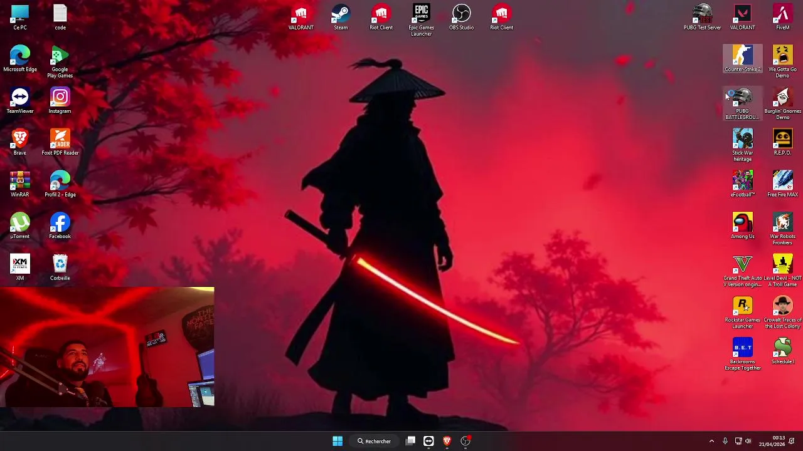Open the Facebook shortcut

click(x=60, y=227)
